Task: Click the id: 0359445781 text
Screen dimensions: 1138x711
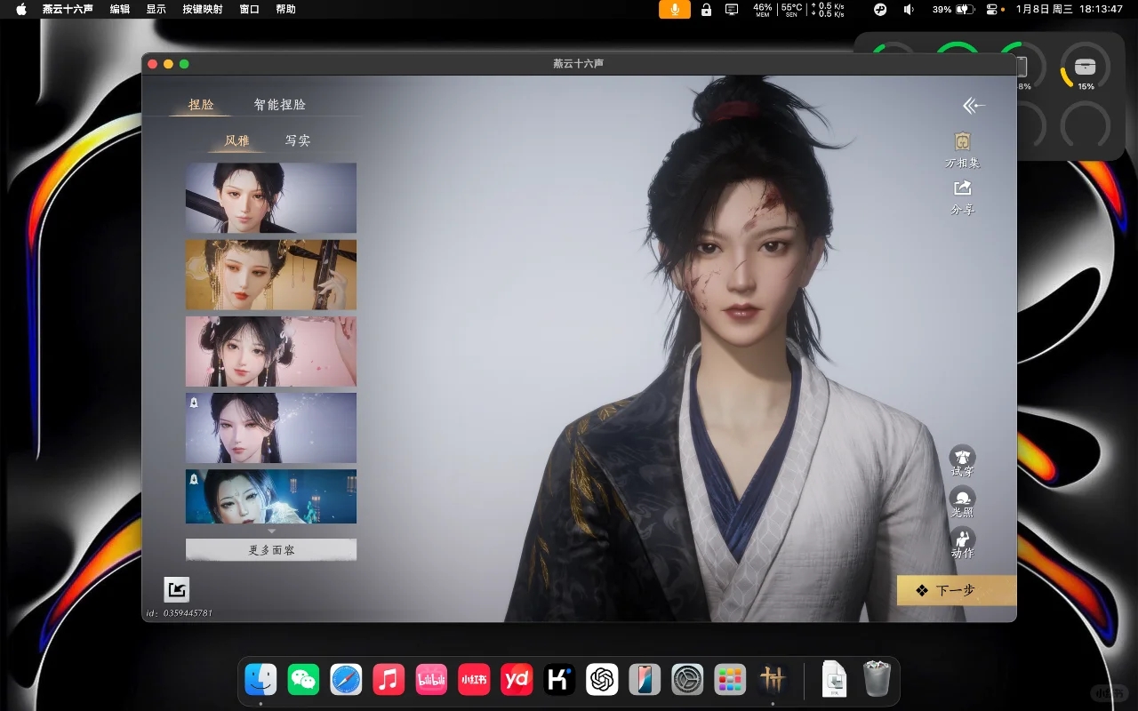Action: pyautogui.click(x=180, y=613)
